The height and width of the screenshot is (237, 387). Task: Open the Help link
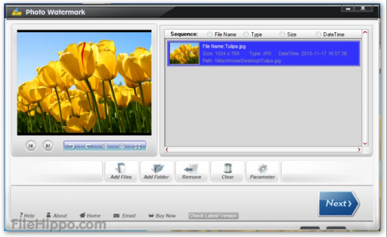(27, 216)
